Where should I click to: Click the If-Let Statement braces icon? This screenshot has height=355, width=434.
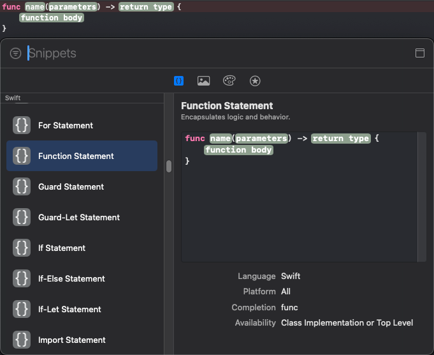coord(22,309)
